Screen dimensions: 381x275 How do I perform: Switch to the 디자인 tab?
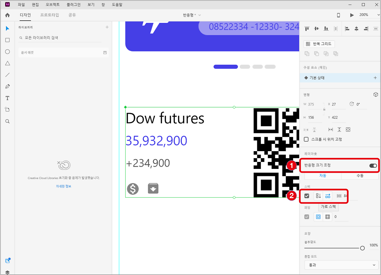coord(25,15)
